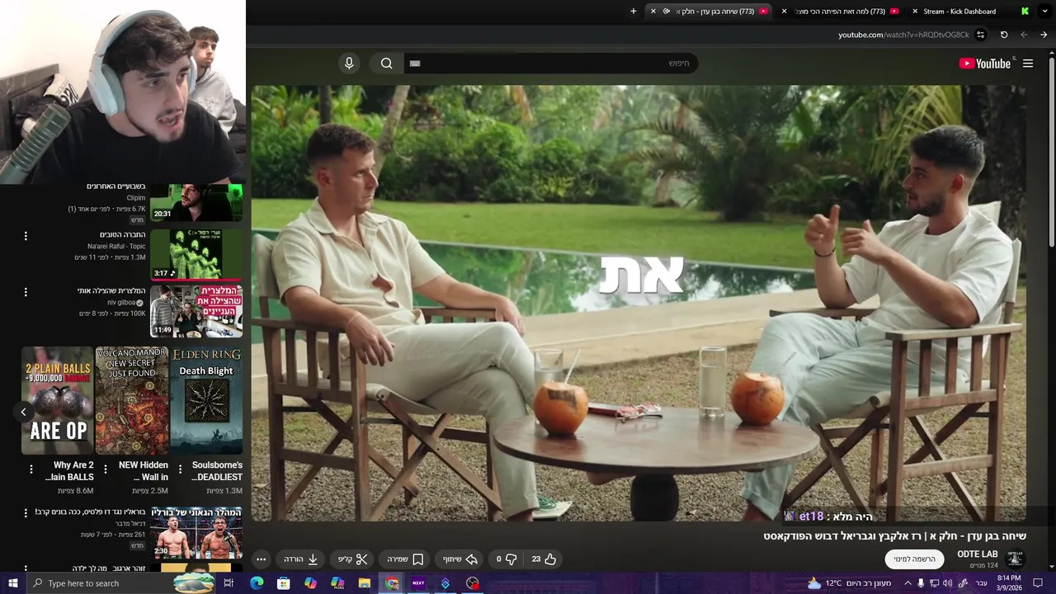The height and width of the screenshot is (594, 1056).
Task: Focus the YouTube search field
Action: pos(551,64)
